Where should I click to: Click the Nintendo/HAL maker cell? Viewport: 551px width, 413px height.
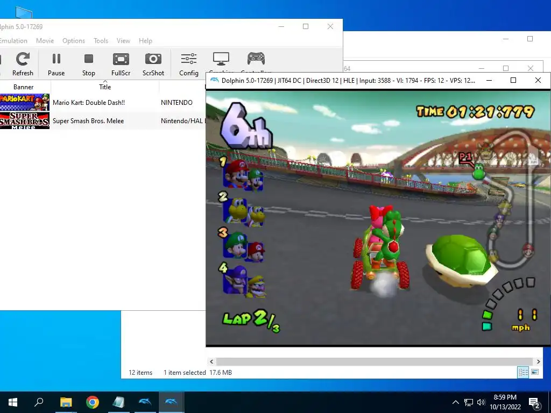pyautogui.click(x=183, y=121)
